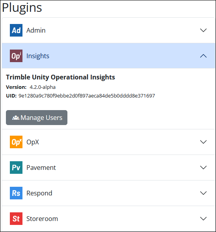This screenshot has width=216, height=232.
Task: Click the 4.2.0-alpha version text
Action: click(43, 87)
